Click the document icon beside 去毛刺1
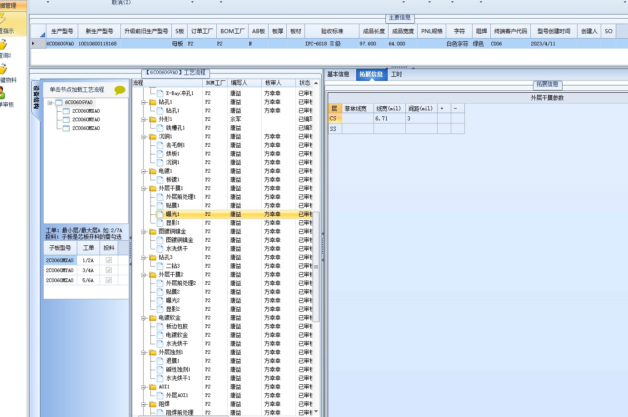Viewport: 628px width, 417px height. [160, 145]
